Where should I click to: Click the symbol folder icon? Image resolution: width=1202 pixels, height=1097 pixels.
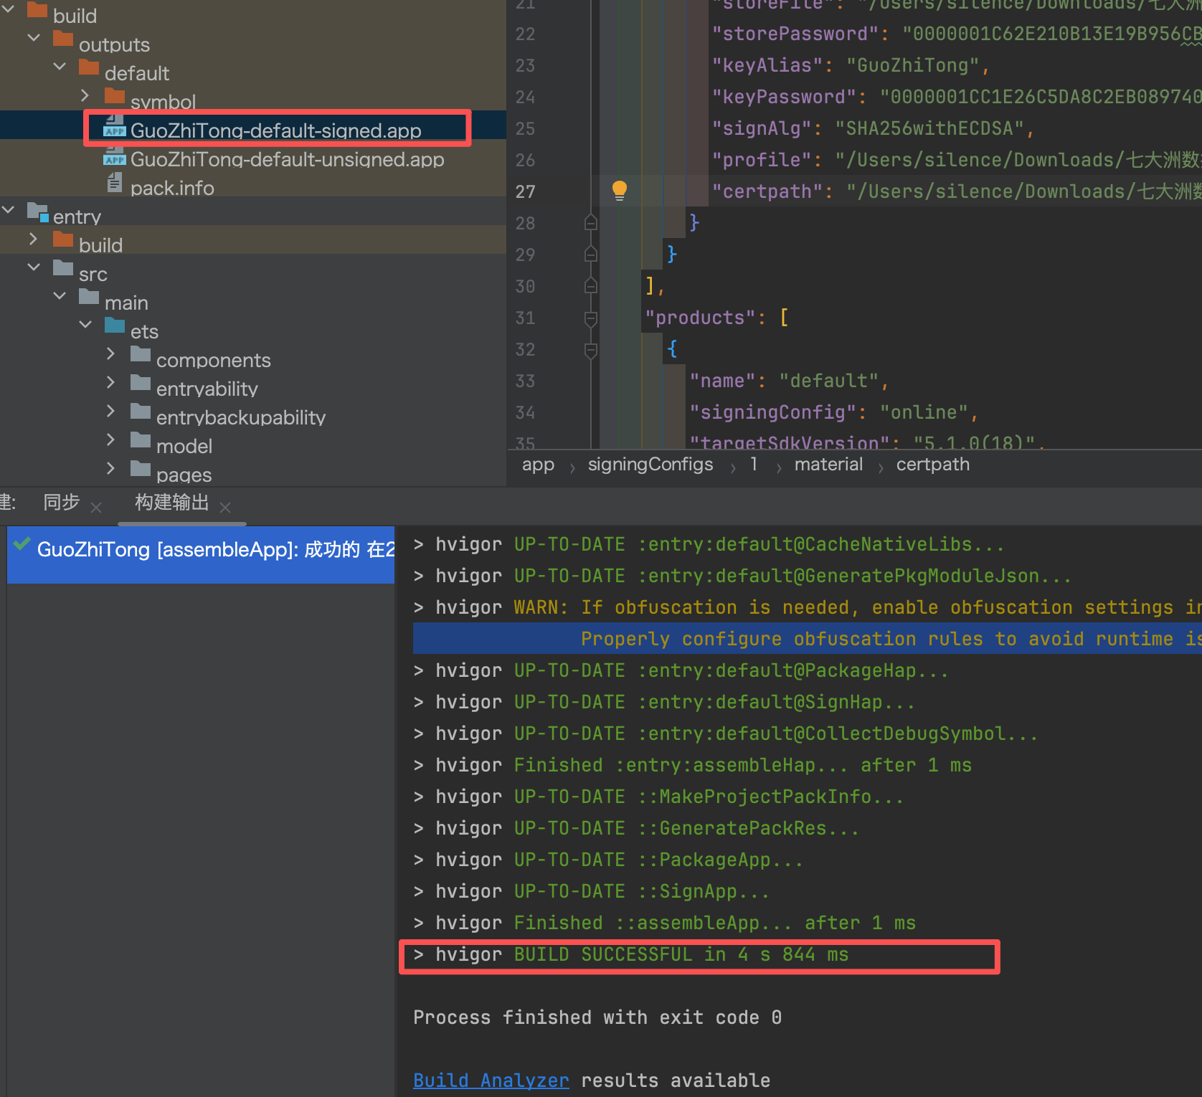(115, 95)
